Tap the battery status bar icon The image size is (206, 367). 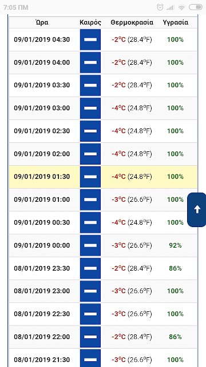tap(196, 7)
